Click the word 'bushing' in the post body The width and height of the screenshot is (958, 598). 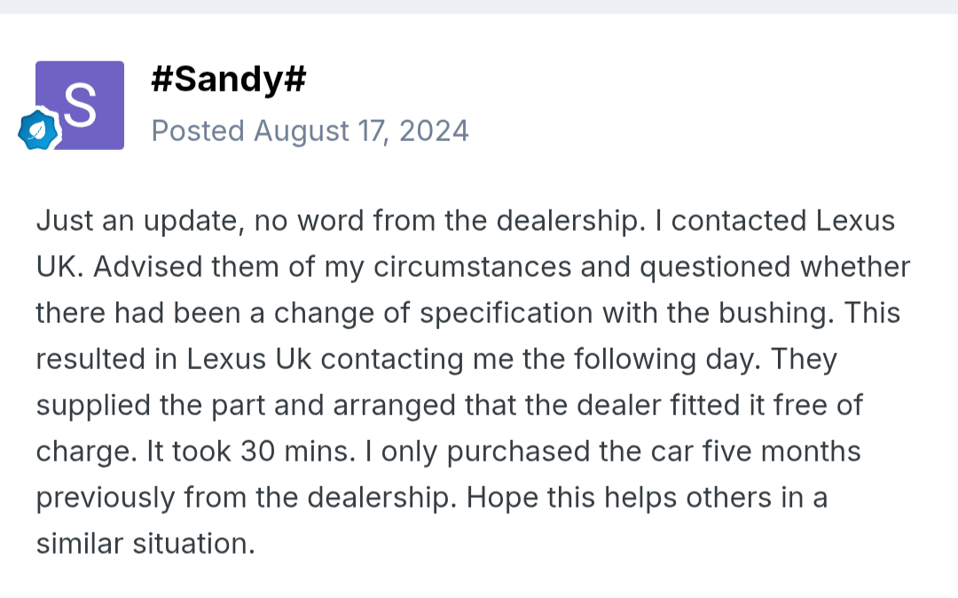point(776,313)
